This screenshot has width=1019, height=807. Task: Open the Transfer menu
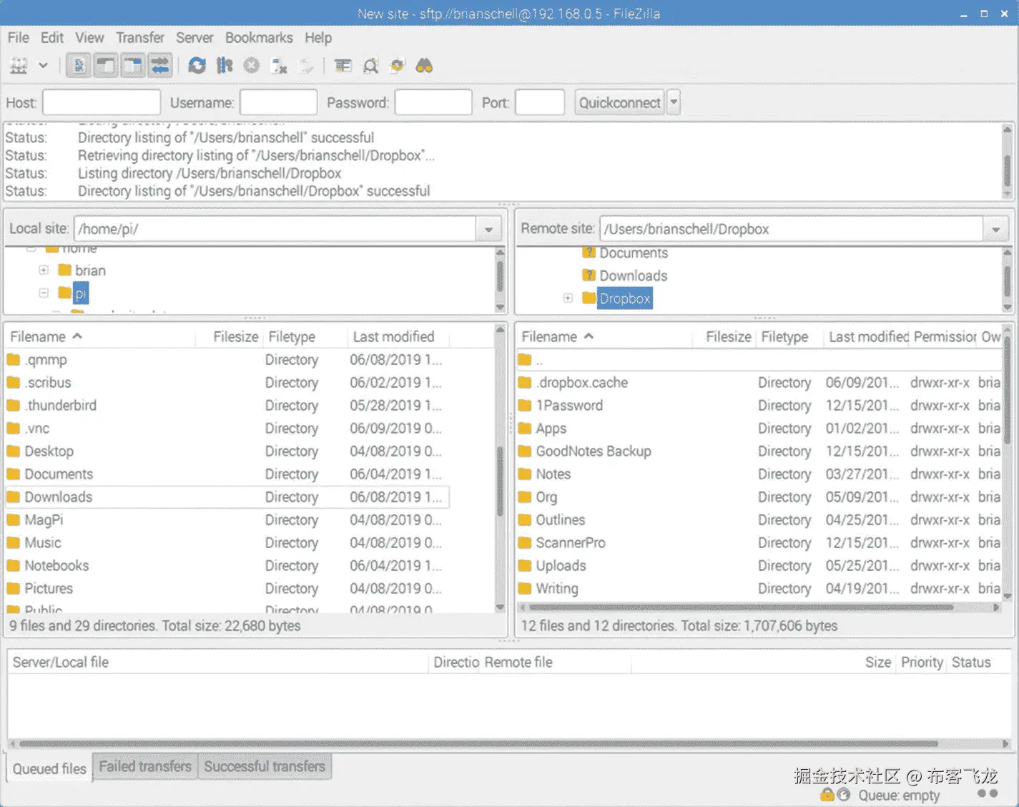click(x=140, y=38)
